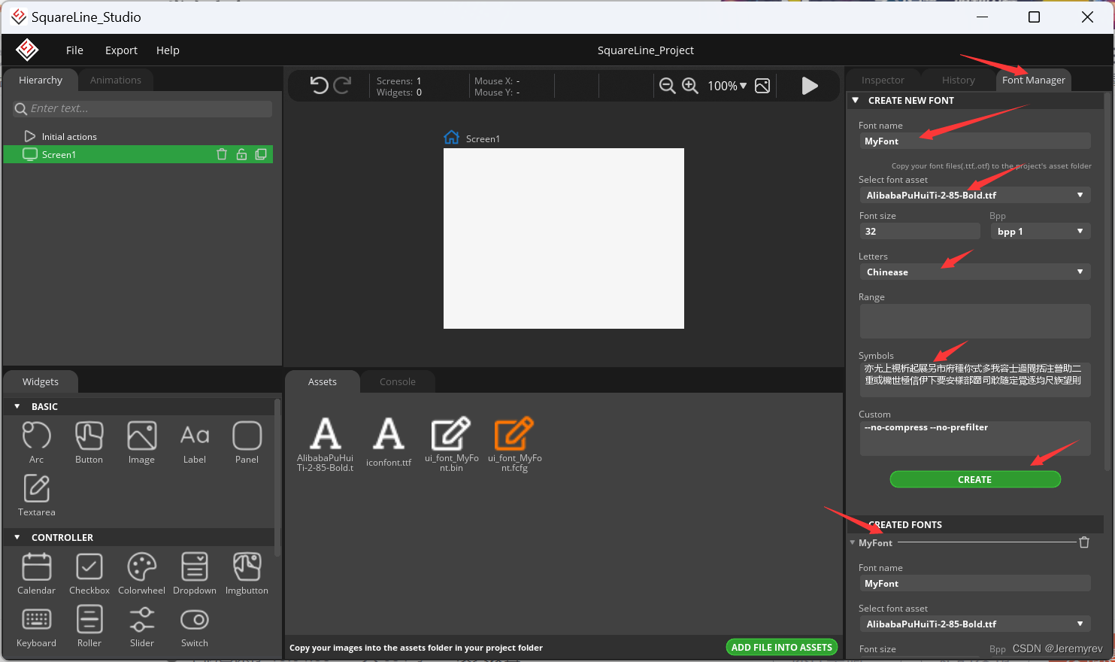Select the Checkbox widget
This screenshot has height=662, width=1115.
click(x=89, y=573)
